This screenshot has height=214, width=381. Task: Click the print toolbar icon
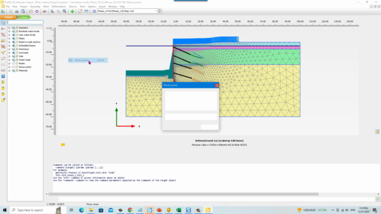coord(17,11)
